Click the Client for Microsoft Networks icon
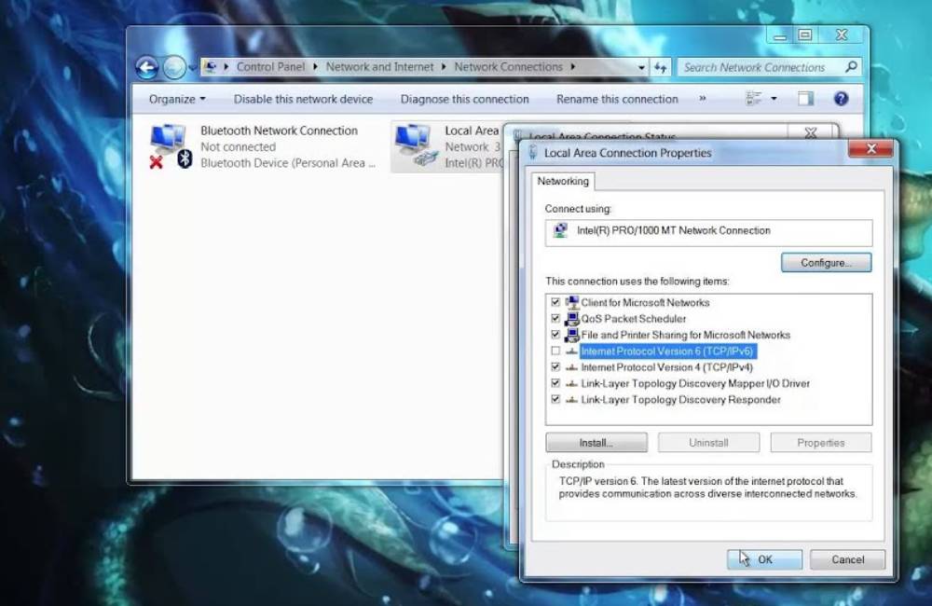 pyautogui.click(x=572, y=302)
